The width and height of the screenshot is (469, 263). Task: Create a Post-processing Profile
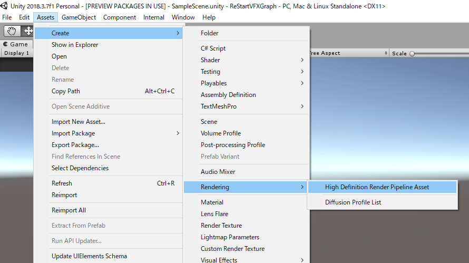(246, 145)
